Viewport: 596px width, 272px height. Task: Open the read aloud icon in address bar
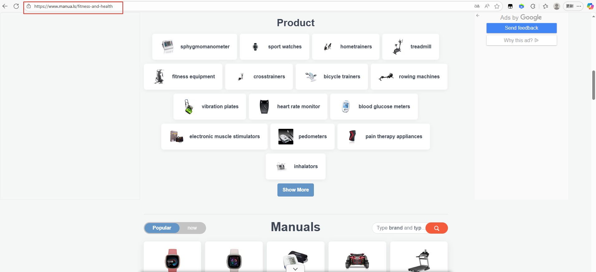[x=487, y=6]
